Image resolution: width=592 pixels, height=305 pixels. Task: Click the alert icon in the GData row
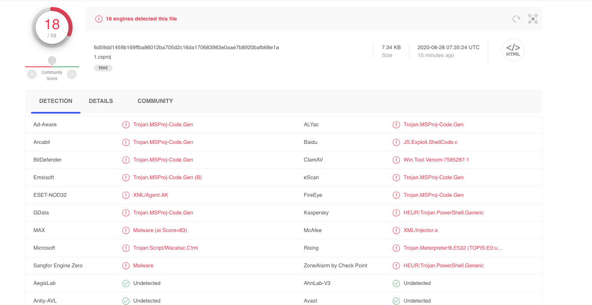pyautogui.click(x=126, y=213)
